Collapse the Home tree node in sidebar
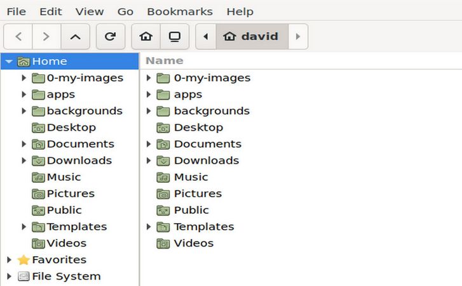 point(9,62)
